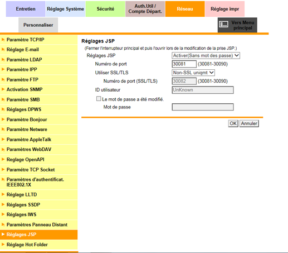Open Paramètre TCP/IP settings

pyautogui.click(x=38, y=40)
